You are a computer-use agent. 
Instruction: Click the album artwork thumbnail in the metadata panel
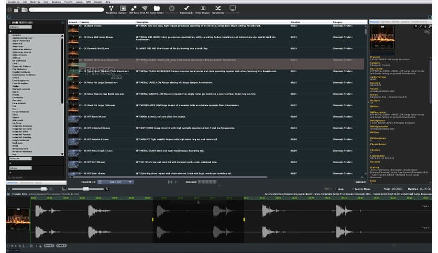tap(382, 37)
